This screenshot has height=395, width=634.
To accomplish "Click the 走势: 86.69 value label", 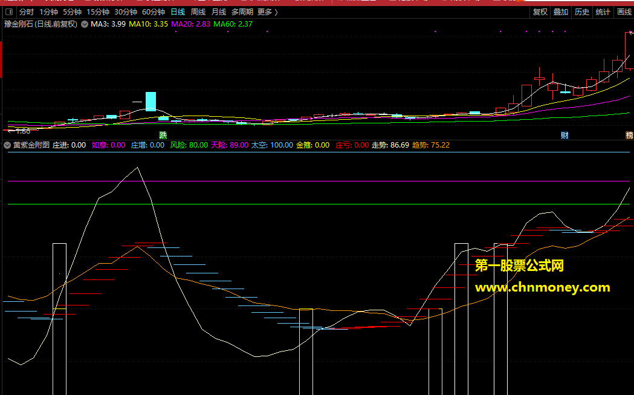I will coord(390,145).
